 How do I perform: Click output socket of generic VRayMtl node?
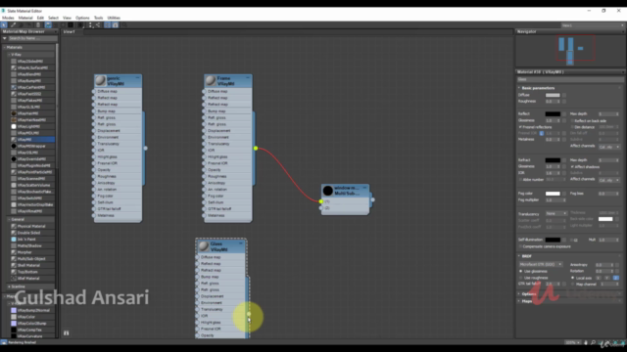pos(146,148)
